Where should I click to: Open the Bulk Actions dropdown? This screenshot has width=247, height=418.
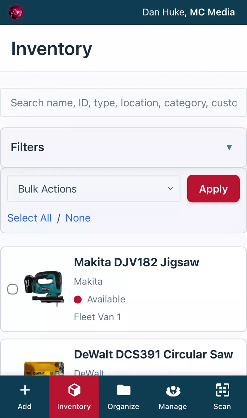click(94, 189)
